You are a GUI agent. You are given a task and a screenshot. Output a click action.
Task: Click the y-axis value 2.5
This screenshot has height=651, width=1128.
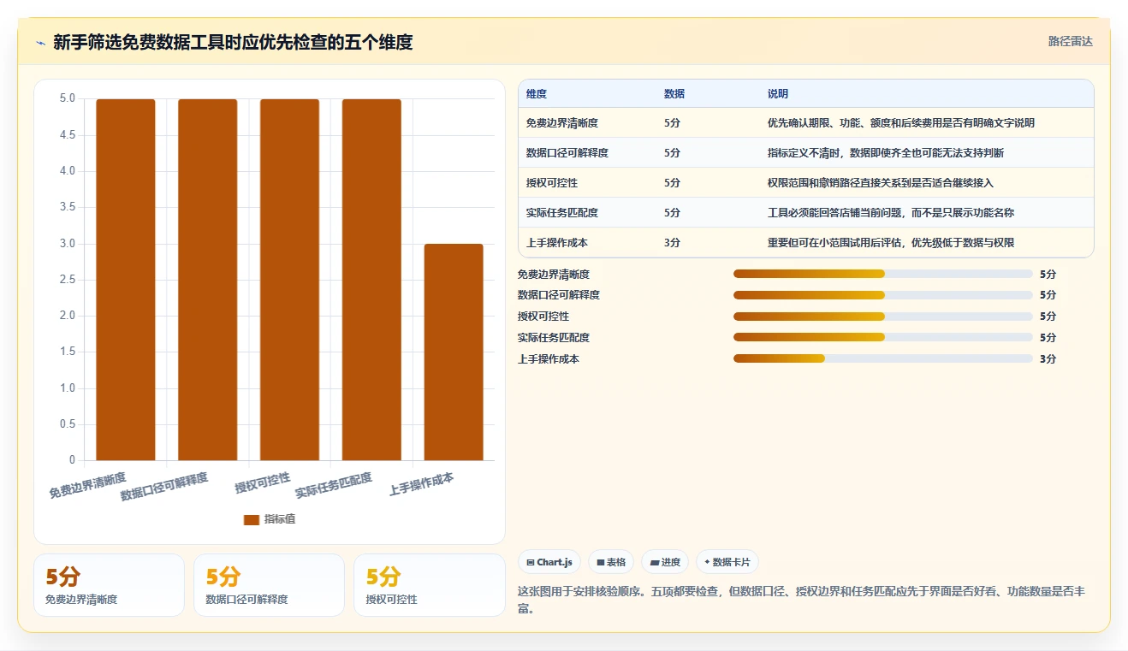click(x=67, y=280)
